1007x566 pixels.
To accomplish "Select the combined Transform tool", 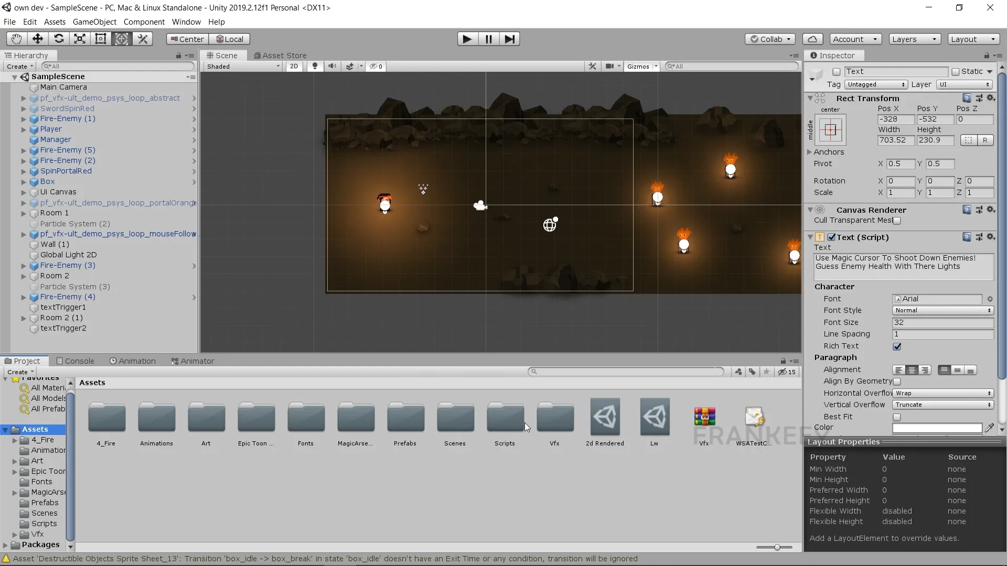I will point(122,39).
